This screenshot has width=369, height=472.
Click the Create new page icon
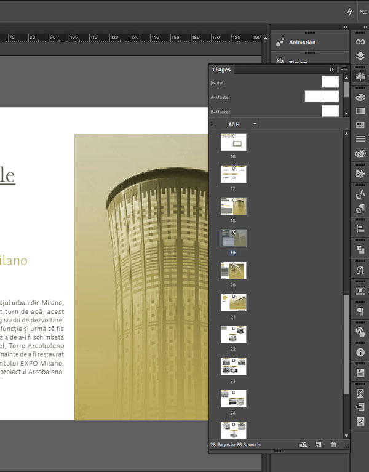(x=319, y=444)
